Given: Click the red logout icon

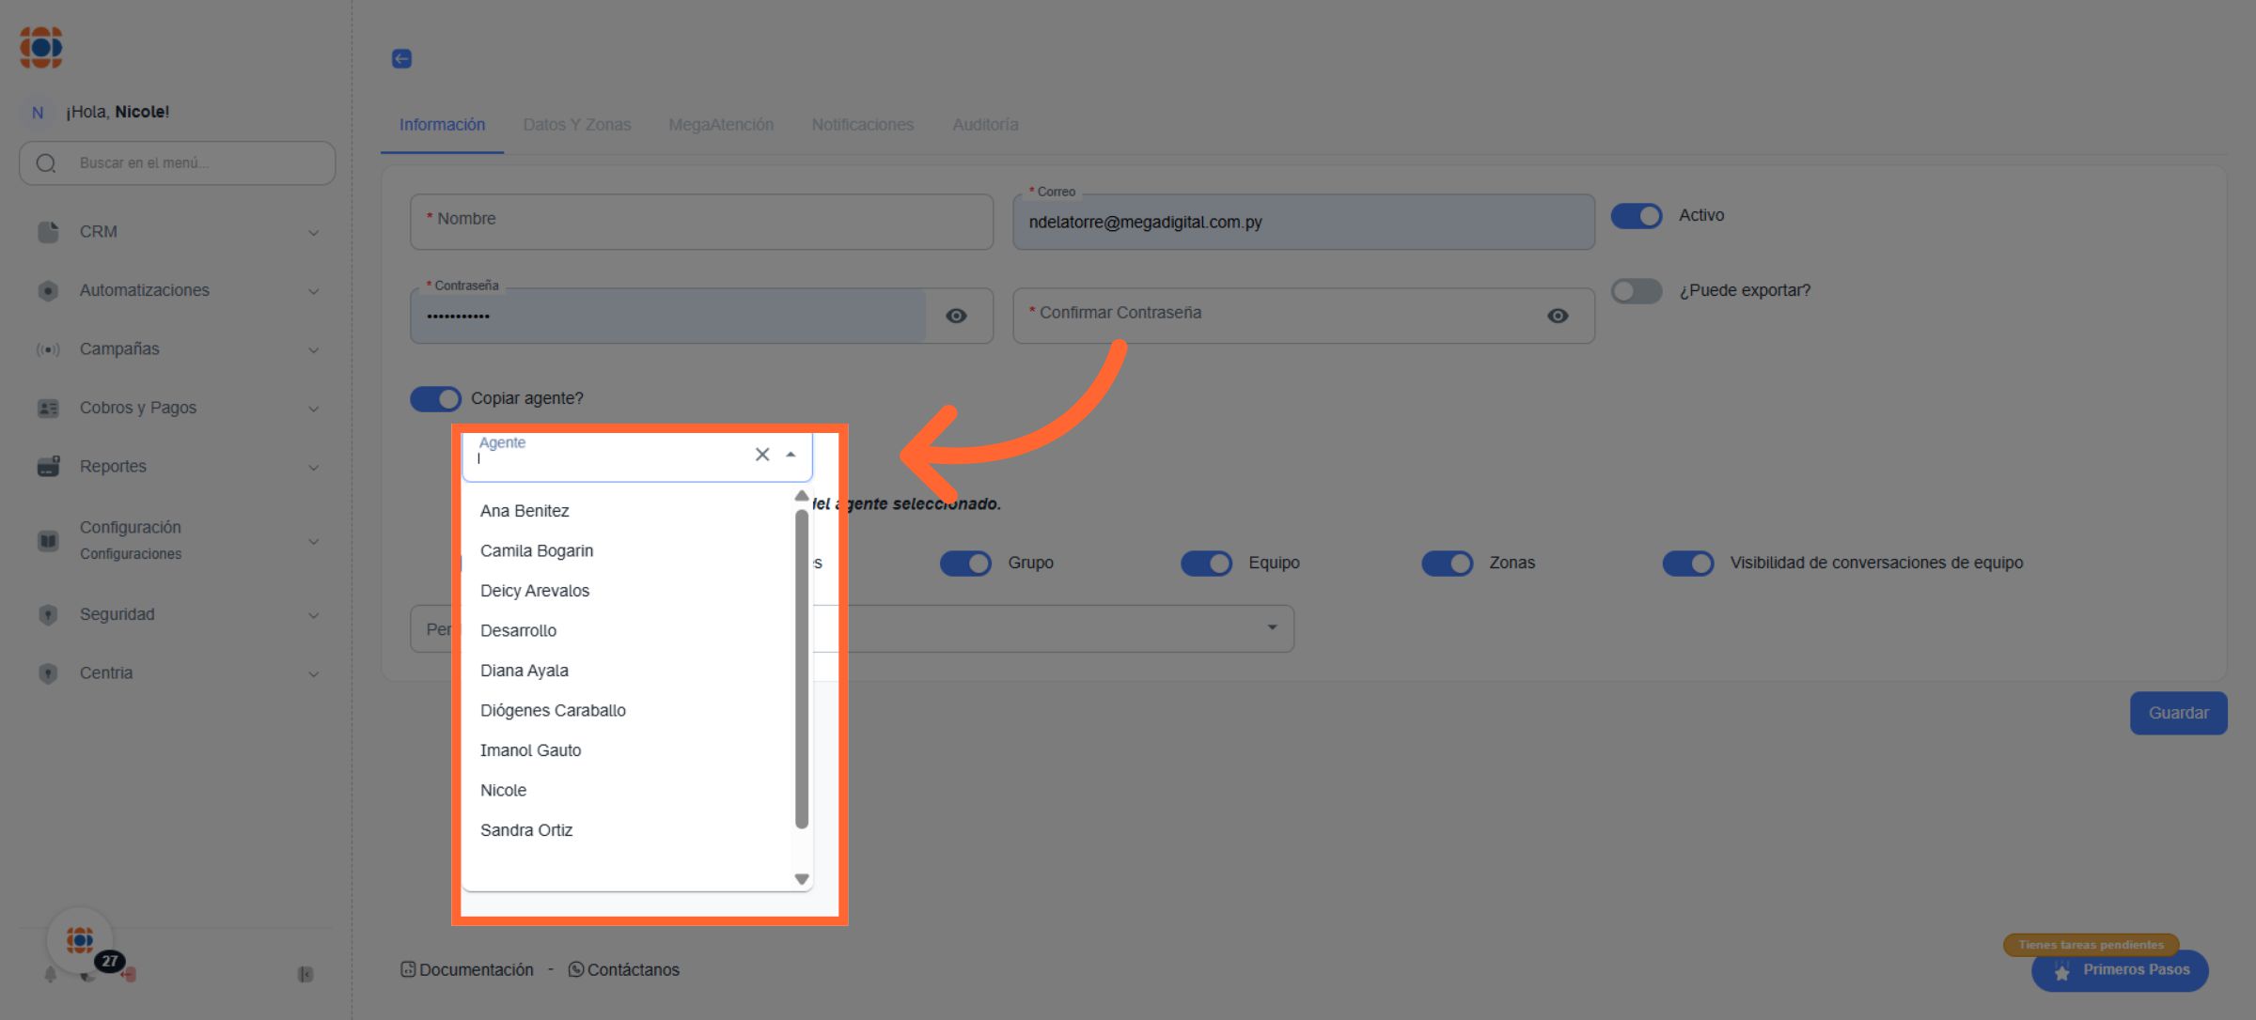Looking at the screenshot, I should [130, 975].
